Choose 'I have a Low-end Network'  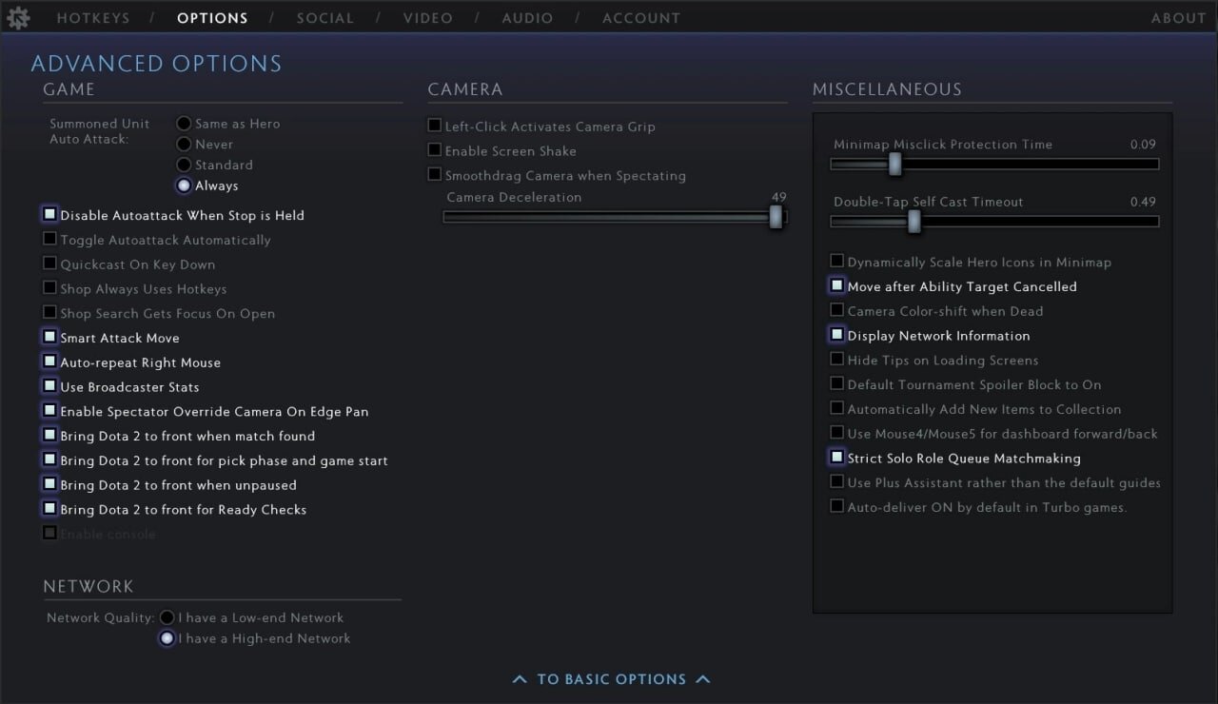[167, 617]
